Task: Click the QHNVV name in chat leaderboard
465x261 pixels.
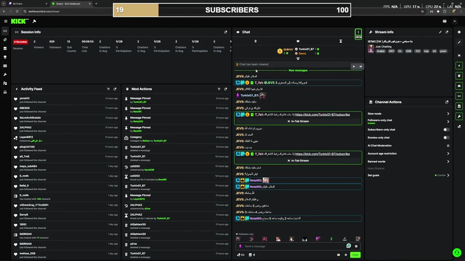Action: [x=288, y=49]
